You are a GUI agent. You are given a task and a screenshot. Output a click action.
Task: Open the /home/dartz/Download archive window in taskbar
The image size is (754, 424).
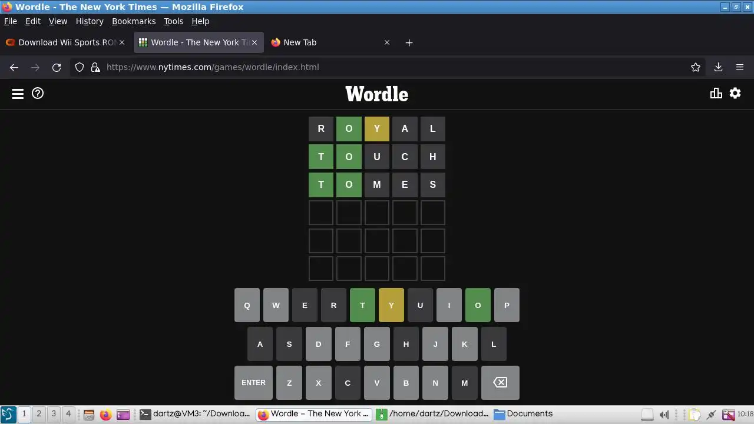[432, 414]
